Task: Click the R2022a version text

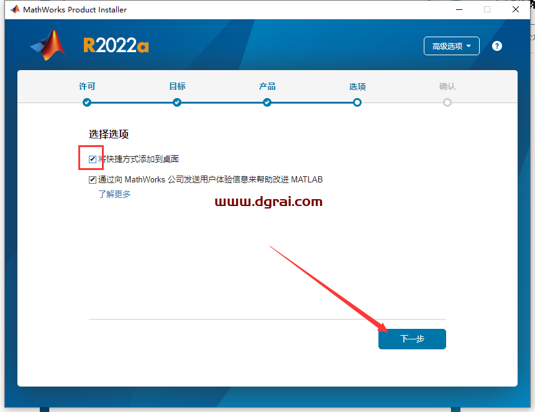Action: point(116,45)
